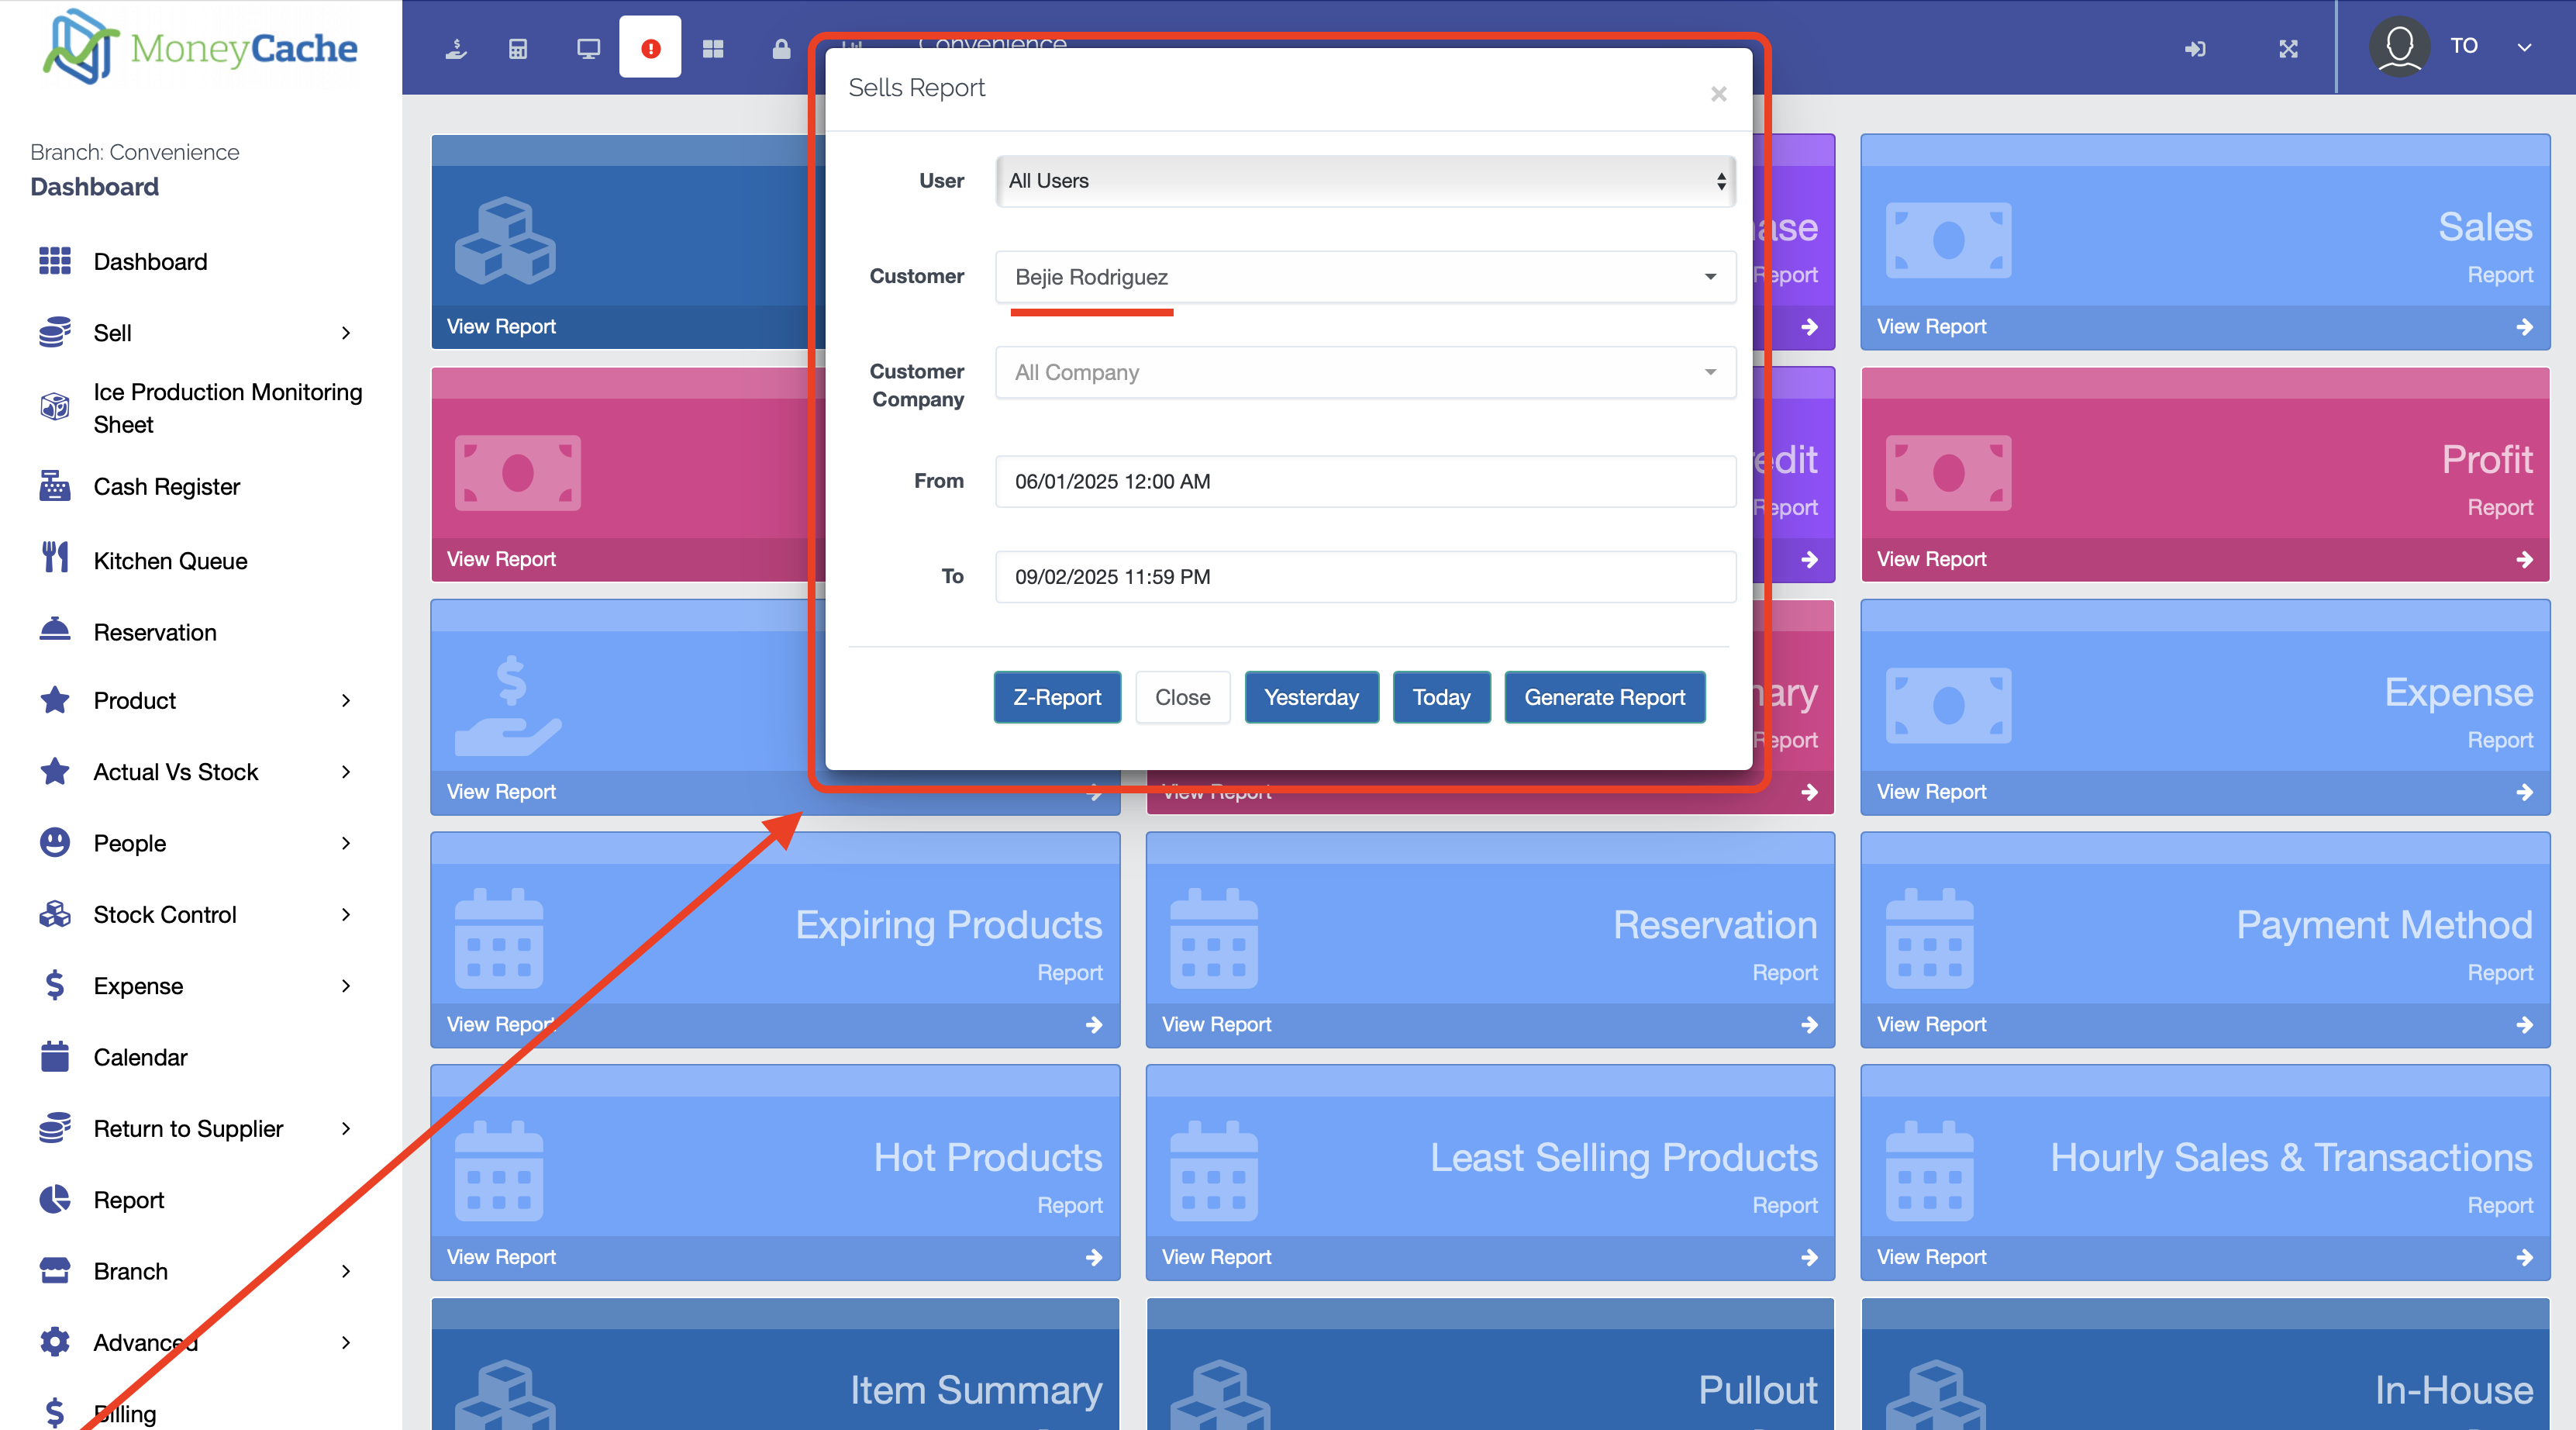Click the grid layout icon in toolbar
This screenshot has height=1430, width=2576.
(x=713, y=48)
